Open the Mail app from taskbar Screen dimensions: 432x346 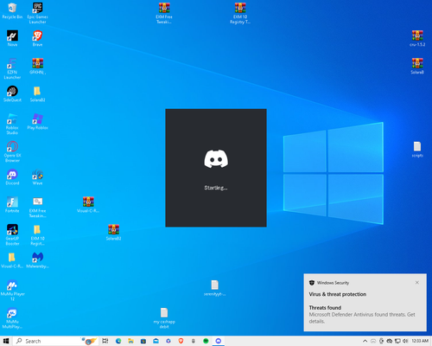156,341
